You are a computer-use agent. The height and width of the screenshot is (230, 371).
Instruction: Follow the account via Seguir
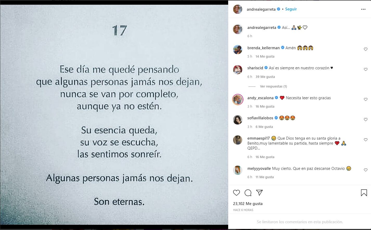pyautogui.click(x=291, y=9)
